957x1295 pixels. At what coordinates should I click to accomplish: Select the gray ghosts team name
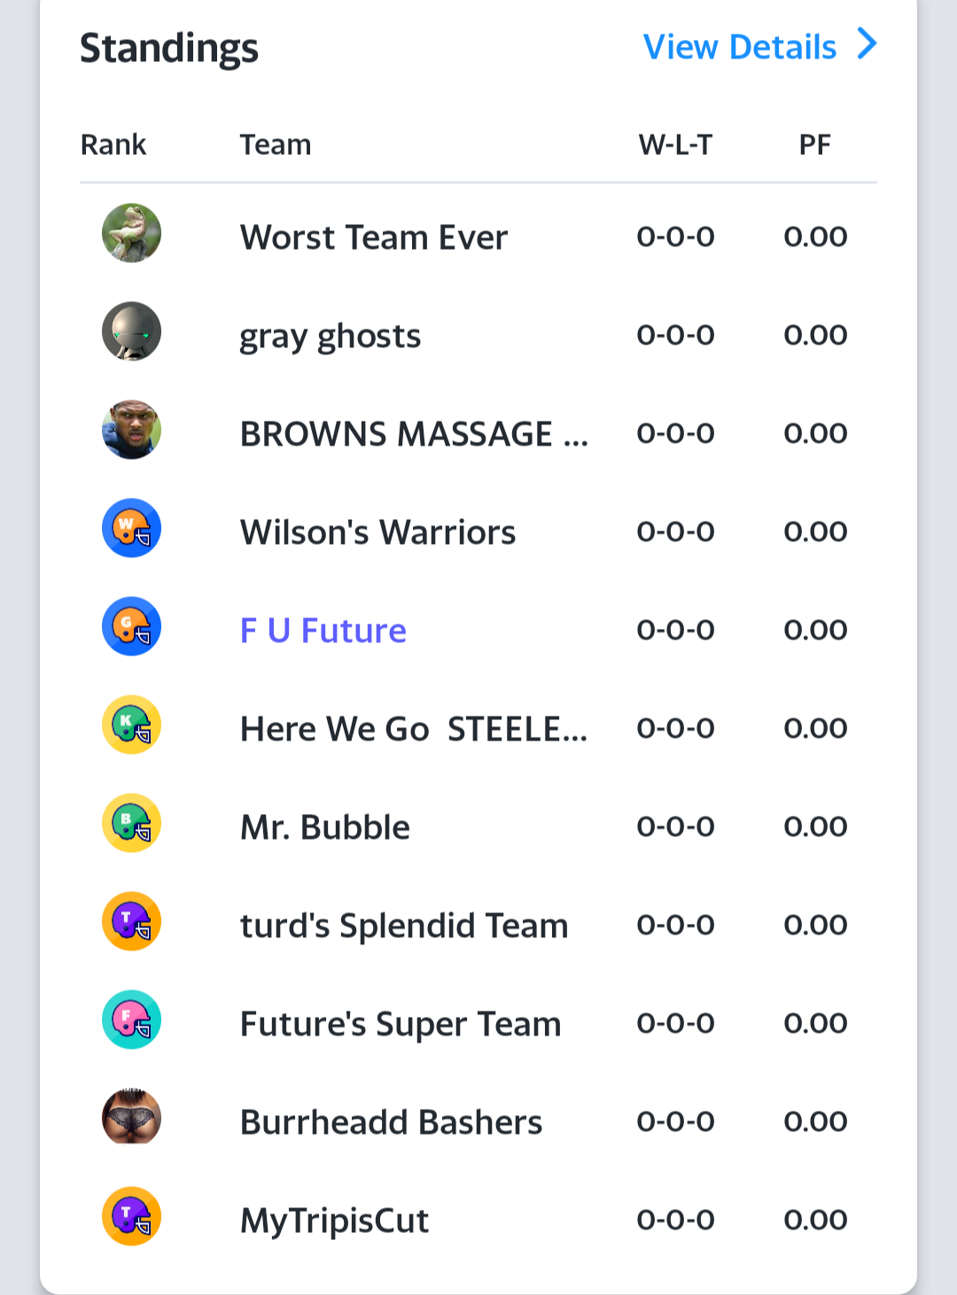331,337
